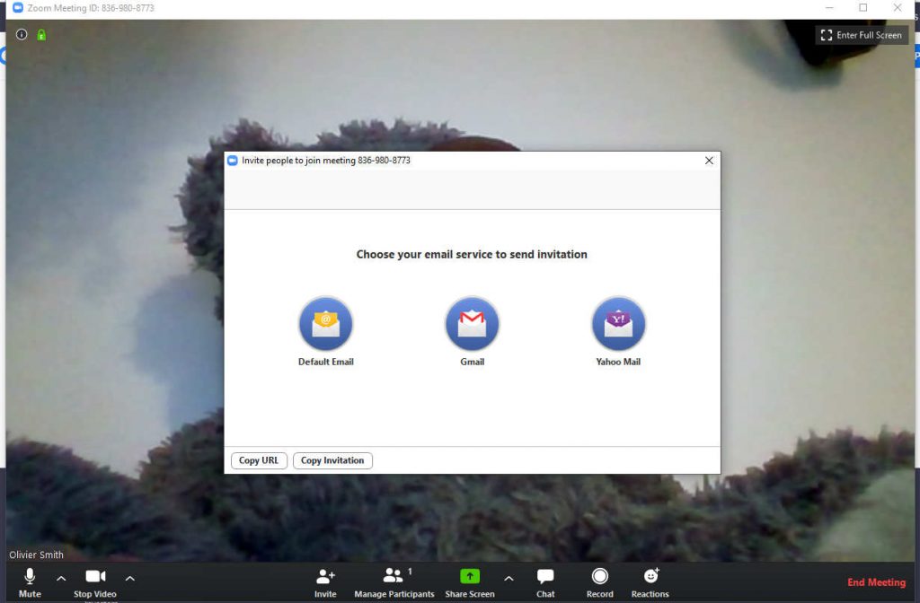Select Default Email for the invitation
Image resolution: width=920 pixels, height=603 pixels.
[325, 324]
